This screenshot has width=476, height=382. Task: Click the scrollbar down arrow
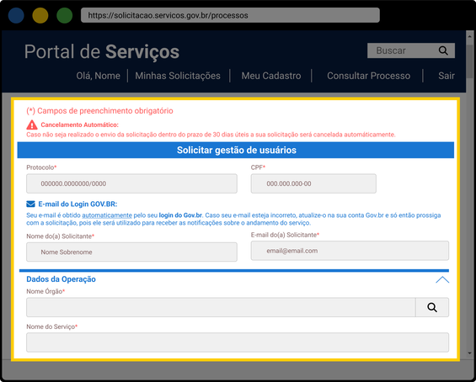coord(469,353)
